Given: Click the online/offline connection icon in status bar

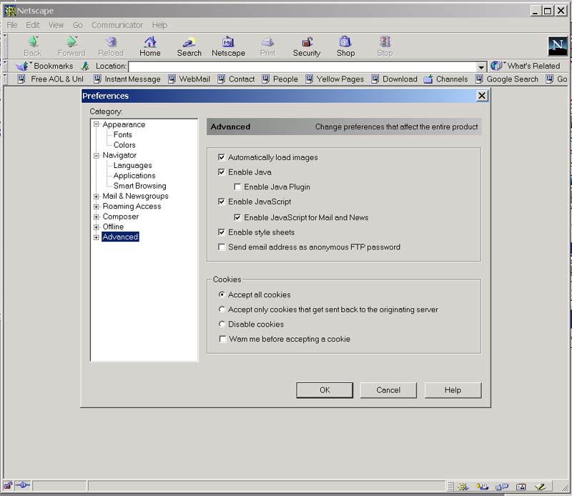Looking at the screenshot, I should (x=23, y=485).
